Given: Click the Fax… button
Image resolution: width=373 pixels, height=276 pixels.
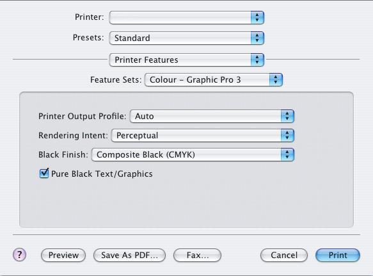Looking at the screenshot, I should pos(198,255).
